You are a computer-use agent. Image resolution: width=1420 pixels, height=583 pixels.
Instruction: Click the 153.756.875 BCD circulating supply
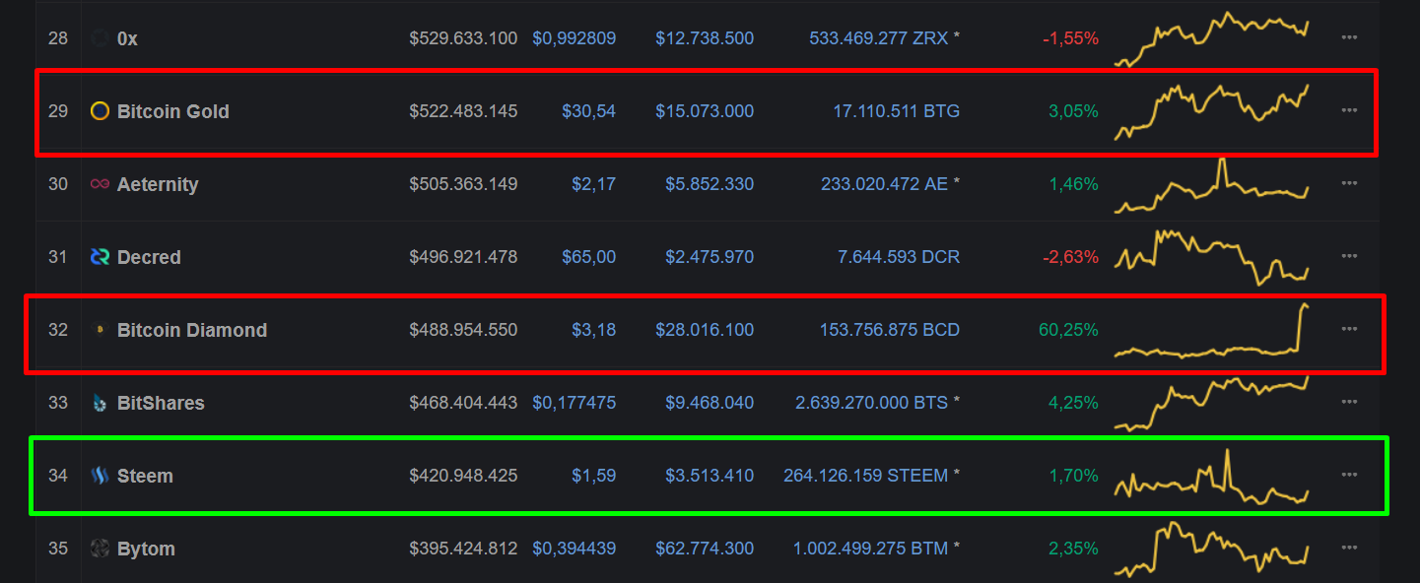pyautogui.click(x=890, y=330)
